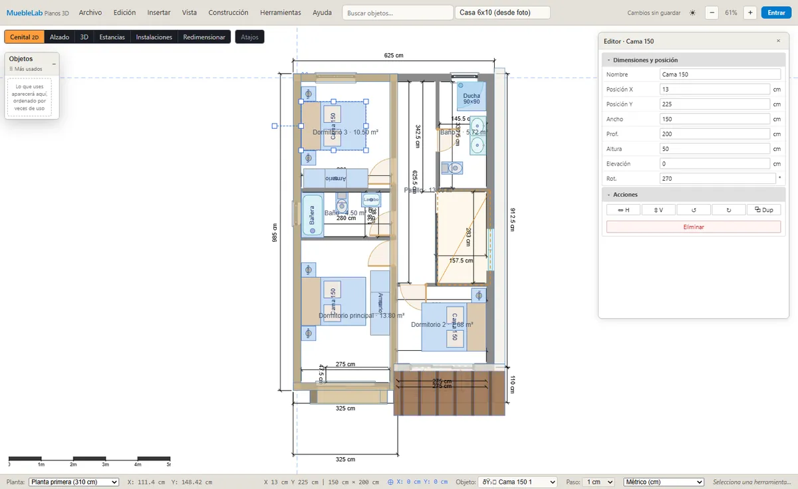Click the blue Entrar button
798x489 pixels.
click(x=776, y=13)
